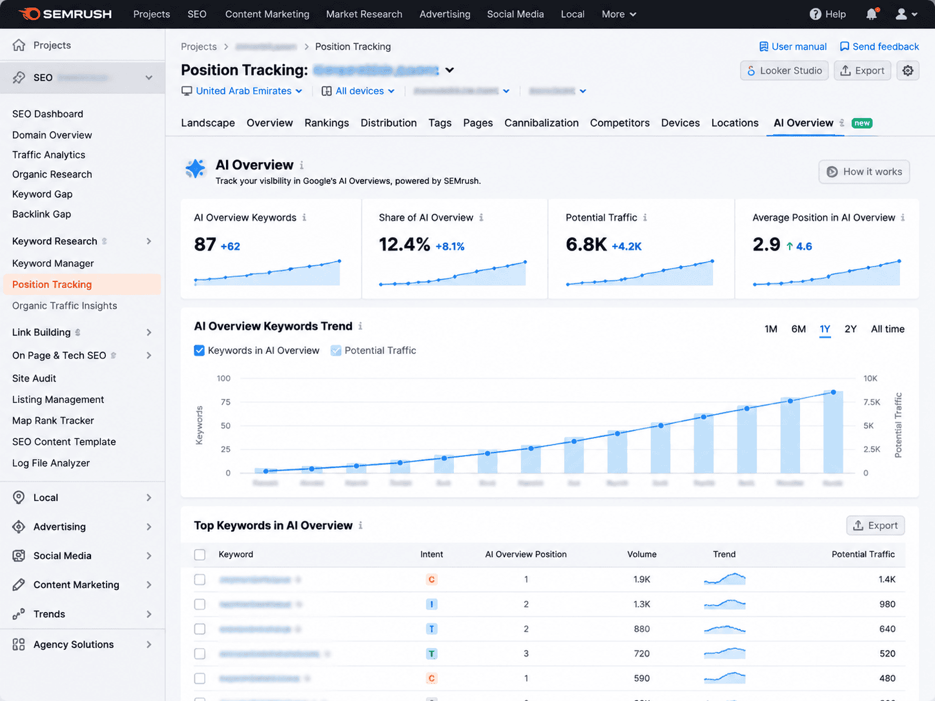This screenshot has height=701, width=935.
Task: Open the United Arab Emirates location dropdown
Action: coord(242,91)
